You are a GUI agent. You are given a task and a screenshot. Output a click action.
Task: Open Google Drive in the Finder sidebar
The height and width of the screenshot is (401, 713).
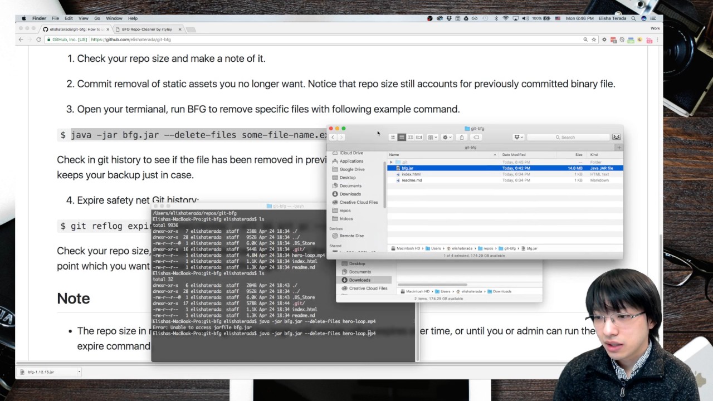click(x=352, y=169)
